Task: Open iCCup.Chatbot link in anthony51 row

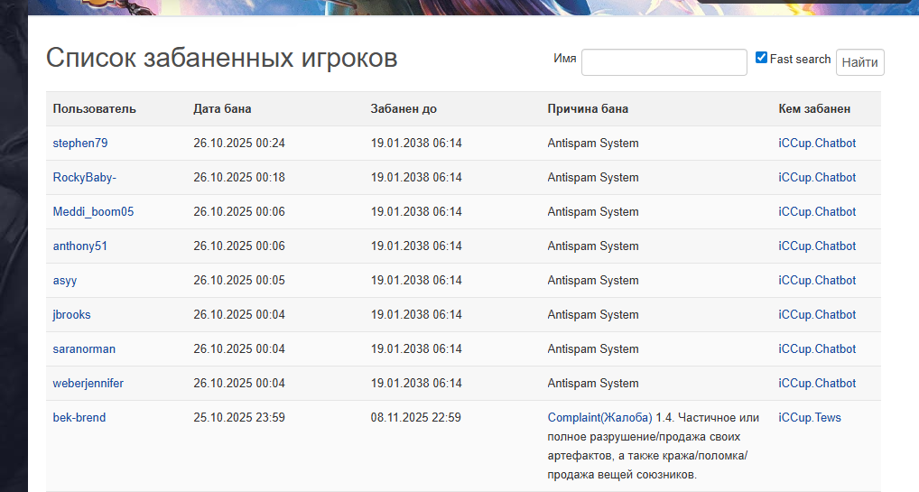Action: 817,246
